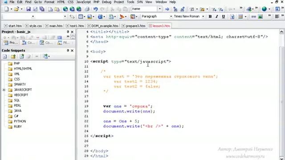Add a new snippet folder
The width and height of the screenshot is (285, 160).
click(13, 56)
